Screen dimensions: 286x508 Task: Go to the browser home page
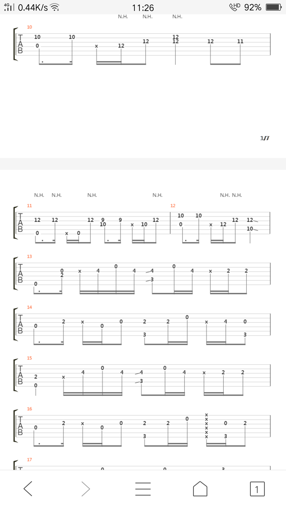(200, 488)
